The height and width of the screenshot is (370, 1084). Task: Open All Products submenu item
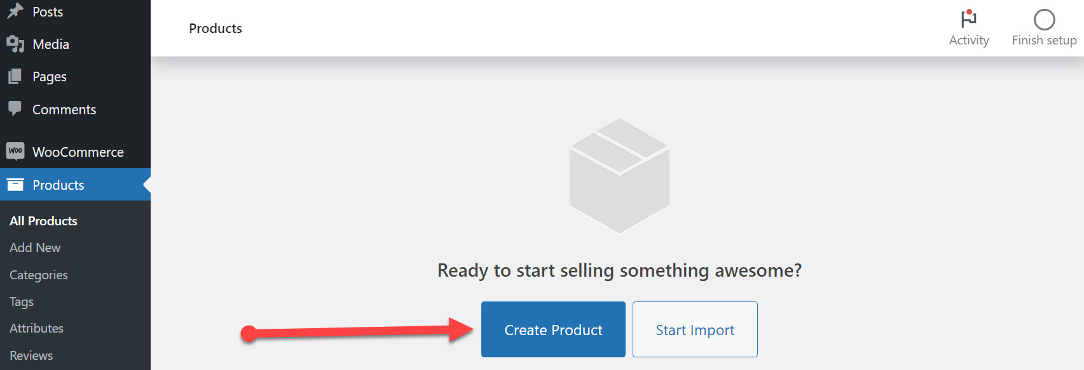tap(43, 221)
